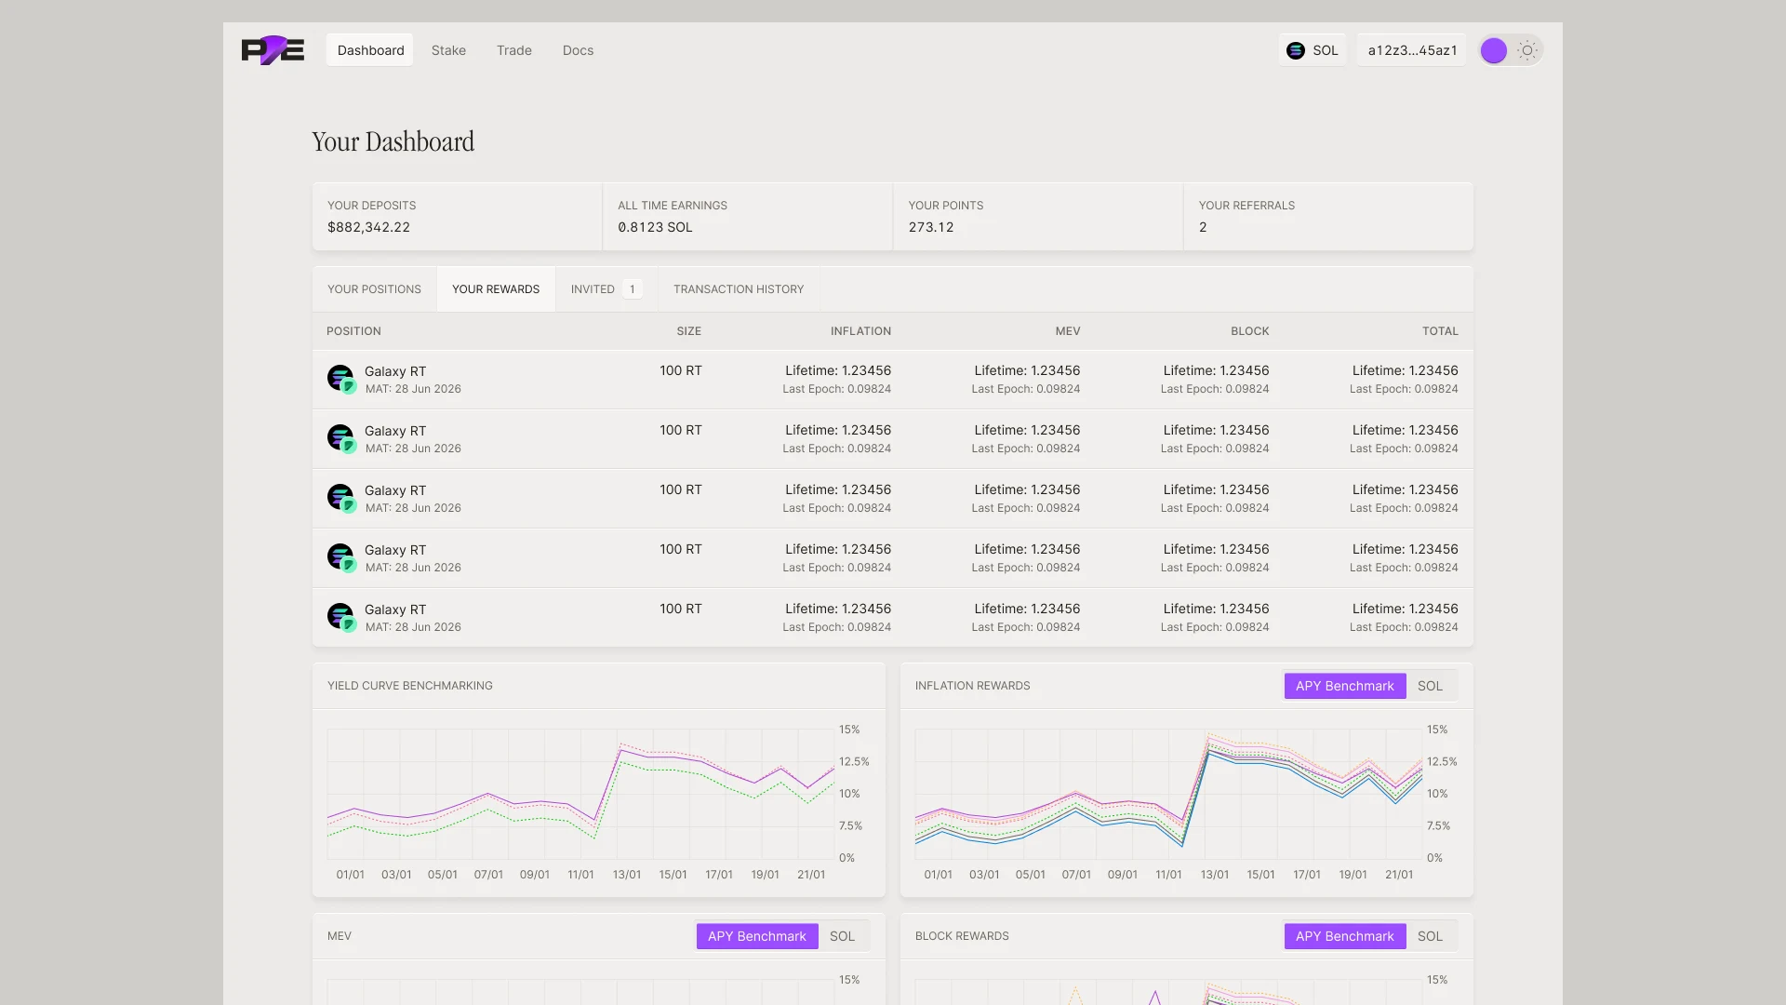The width and height of the screenshot is (1786, 1005).
Task: Click the sun light-mode icon
Action: click(1527, 50)
